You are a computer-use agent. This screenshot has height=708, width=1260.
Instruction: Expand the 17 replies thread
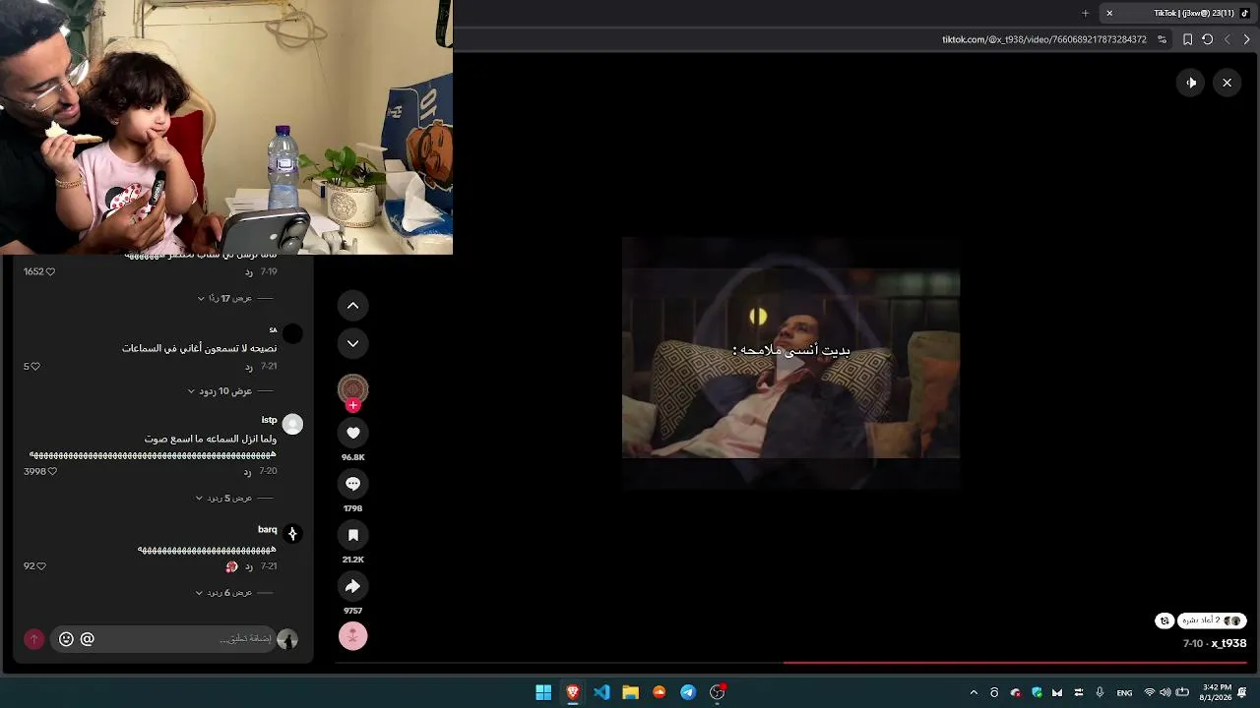point(235,298)
